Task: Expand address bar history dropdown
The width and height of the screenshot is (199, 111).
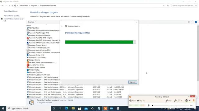Action: point(164,6)
